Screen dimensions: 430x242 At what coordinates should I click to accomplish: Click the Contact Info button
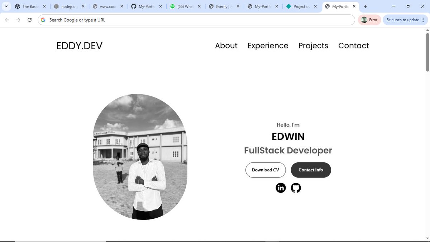(311, 170)
